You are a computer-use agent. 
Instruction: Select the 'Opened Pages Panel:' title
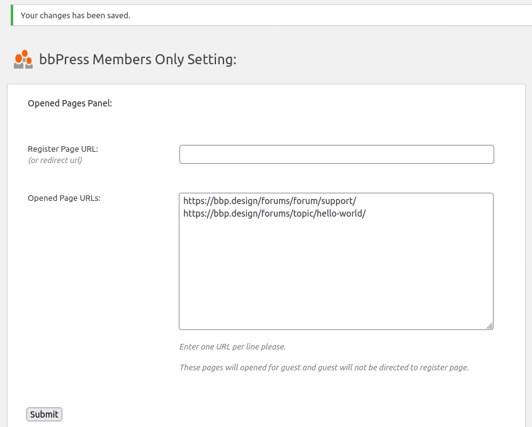point(70,103)
